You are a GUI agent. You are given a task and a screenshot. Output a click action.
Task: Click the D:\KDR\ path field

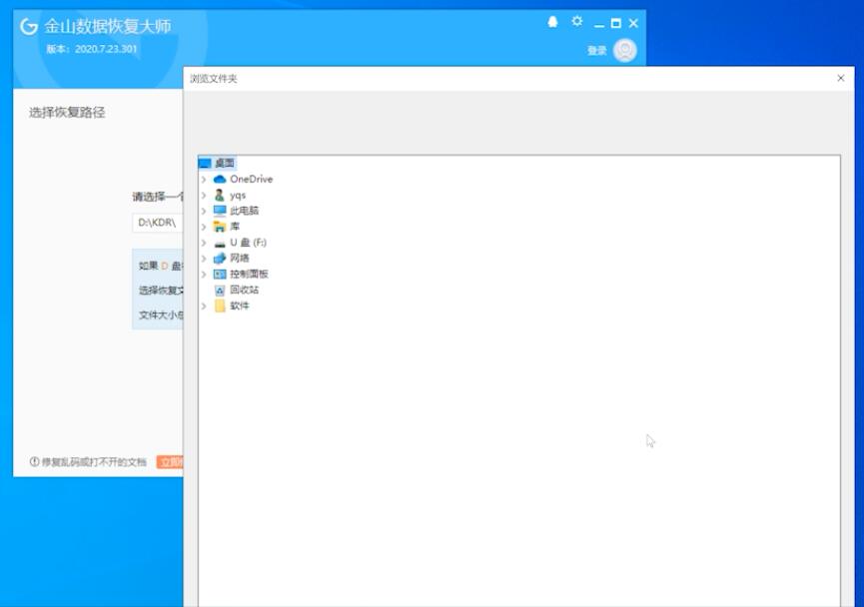point(158,223)
